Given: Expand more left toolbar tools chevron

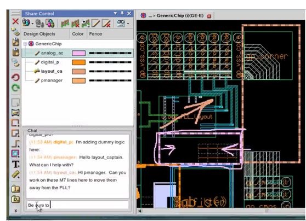Looking at the screenshot, I should coord(16,211).
